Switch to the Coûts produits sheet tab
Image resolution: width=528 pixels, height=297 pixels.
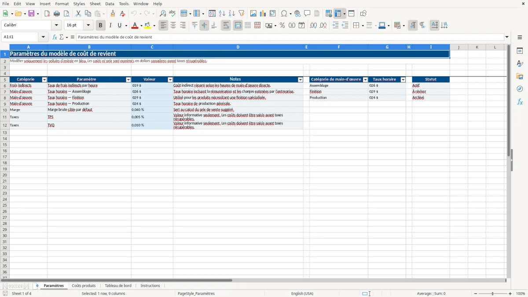click(x=84, y=286)
